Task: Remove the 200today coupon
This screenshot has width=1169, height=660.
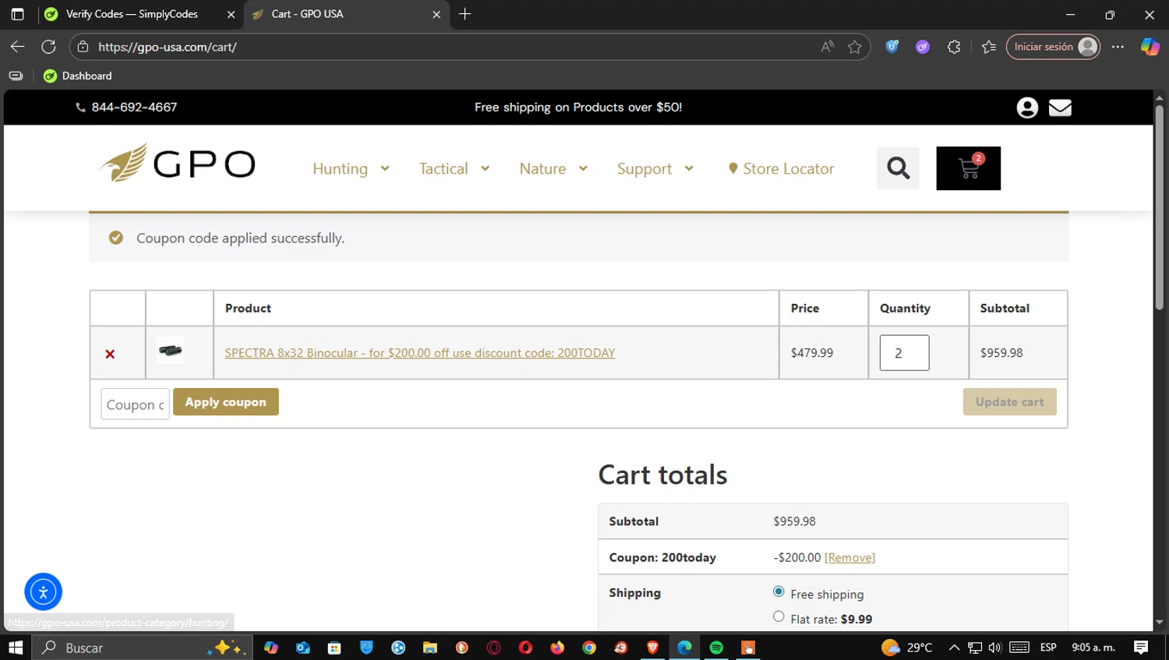Action: click(x=849, y=558)
